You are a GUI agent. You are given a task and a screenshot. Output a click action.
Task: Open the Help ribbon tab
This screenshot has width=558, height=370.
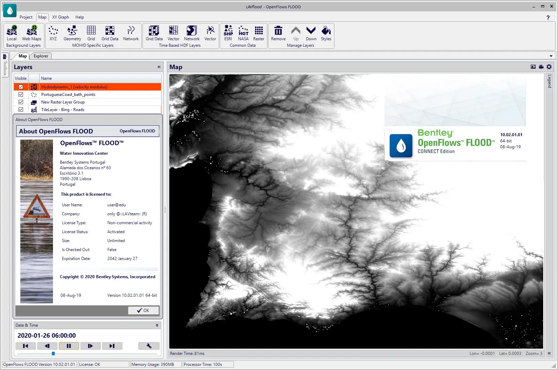[x=79, y=17]
